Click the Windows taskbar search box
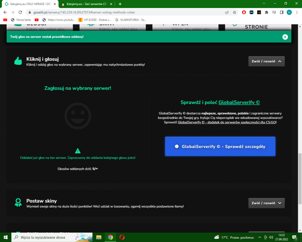This screenshot has width=302, height=242. [52, 237]
